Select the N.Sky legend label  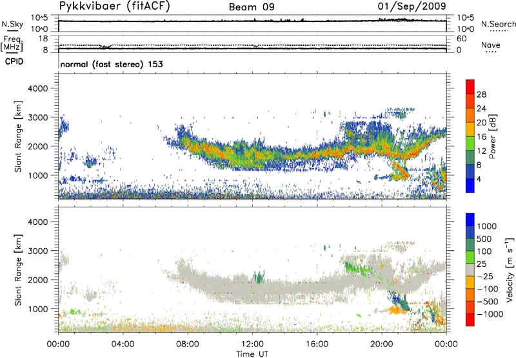click(x=12, y=24)
